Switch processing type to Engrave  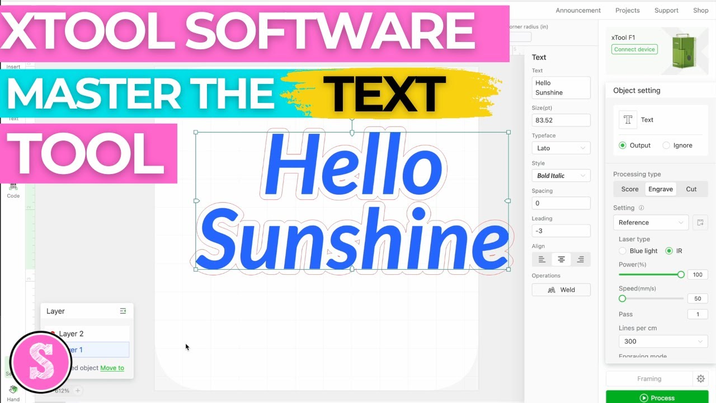click(x=661, y=189)
